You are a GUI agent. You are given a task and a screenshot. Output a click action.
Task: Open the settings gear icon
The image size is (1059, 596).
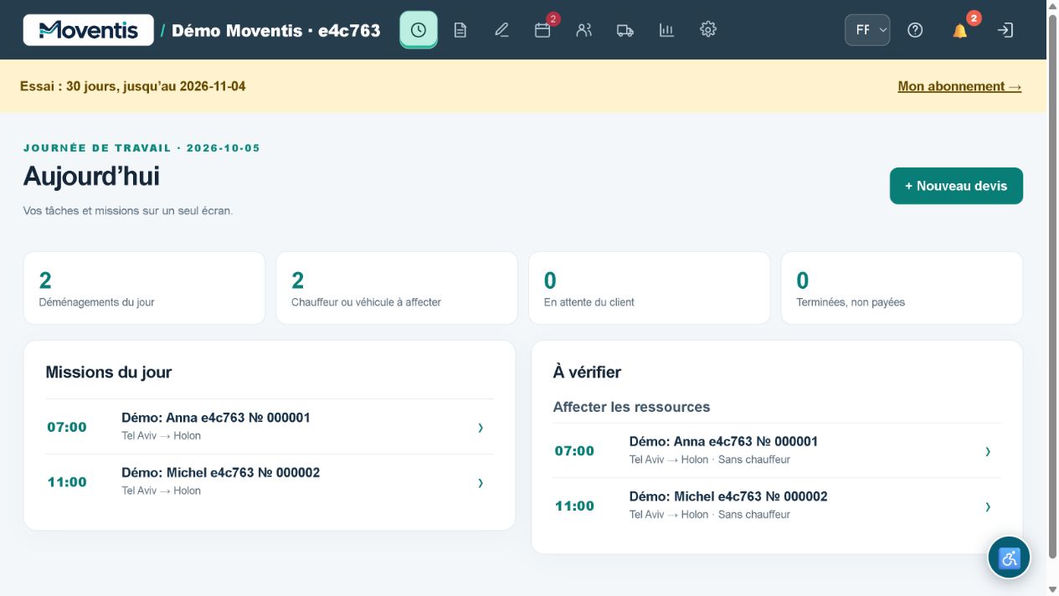708,30
